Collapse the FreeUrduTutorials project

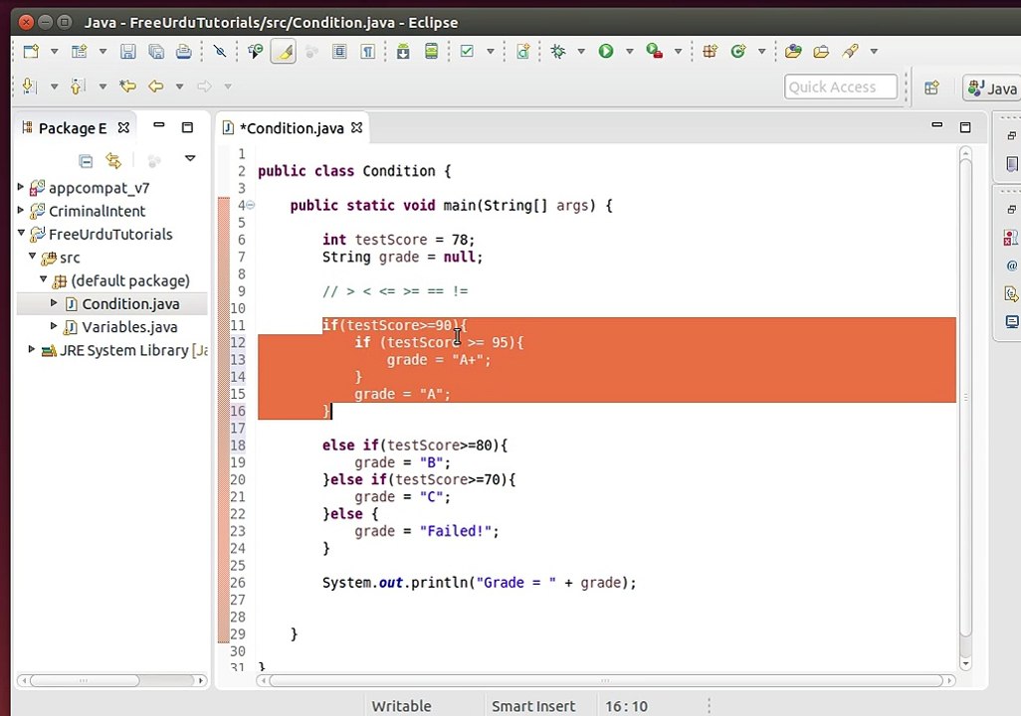coord(21,233)
